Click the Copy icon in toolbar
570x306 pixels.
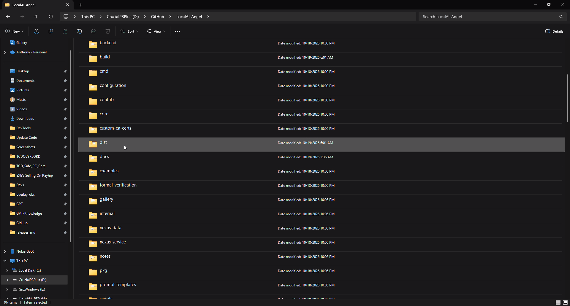tap(51, 31)
